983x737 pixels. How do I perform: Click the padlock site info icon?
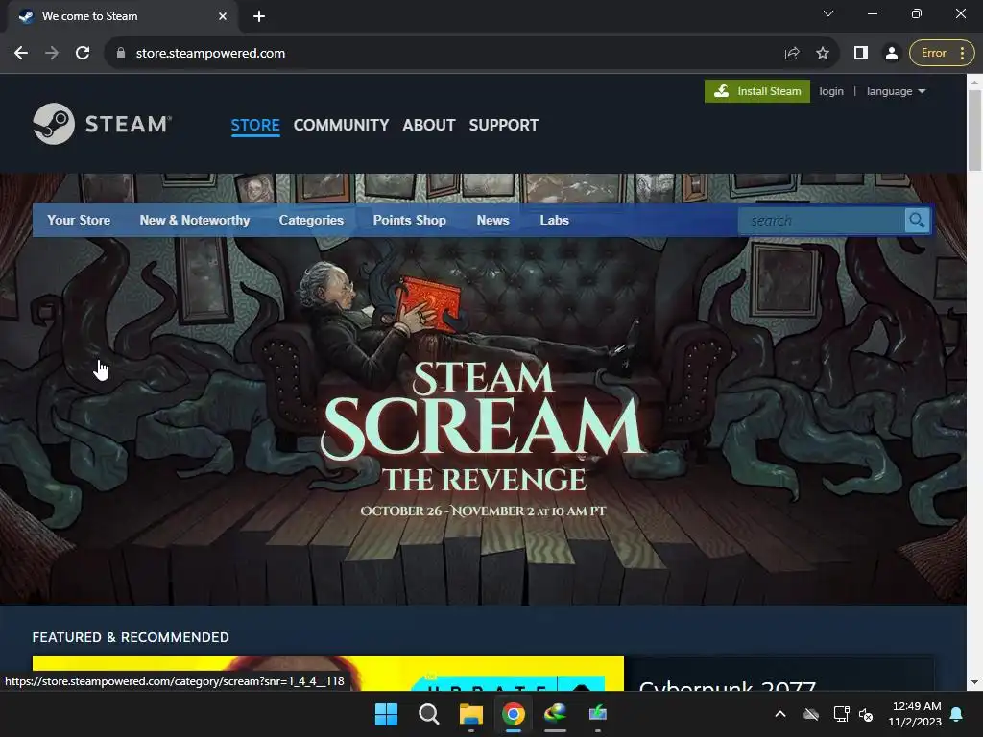(x=121, y=54)
